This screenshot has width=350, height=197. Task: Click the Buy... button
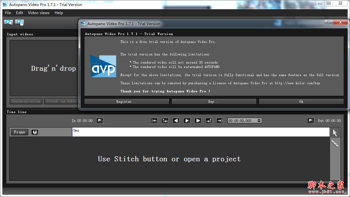click(x=214, y=101)
